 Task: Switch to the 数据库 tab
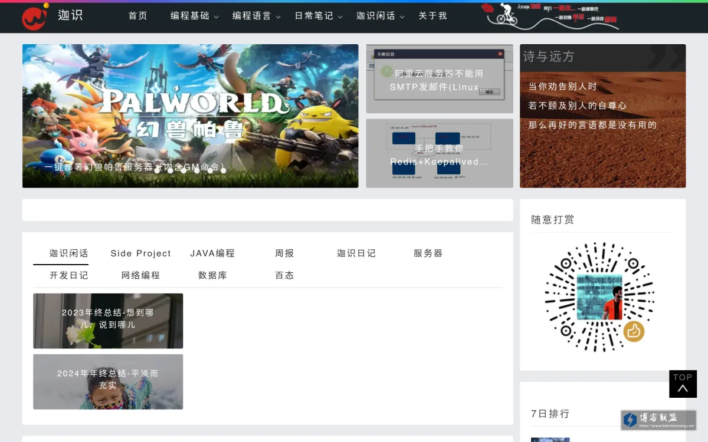point(212,275)
